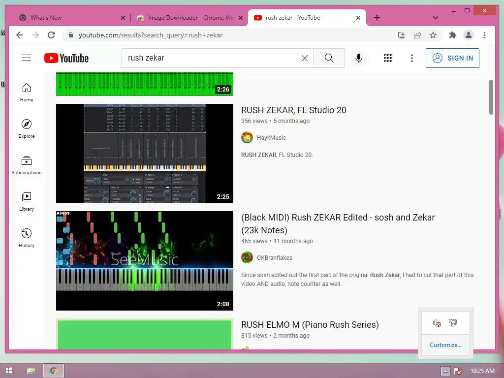Go back with the browser back arrow

tap(20, 35)
